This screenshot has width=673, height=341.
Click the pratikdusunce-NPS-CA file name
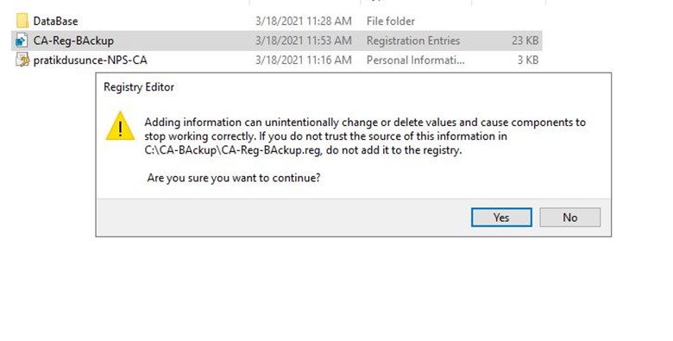90,60
